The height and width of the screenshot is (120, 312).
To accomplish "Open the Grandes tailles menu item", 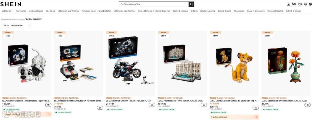I will [105, 11].
